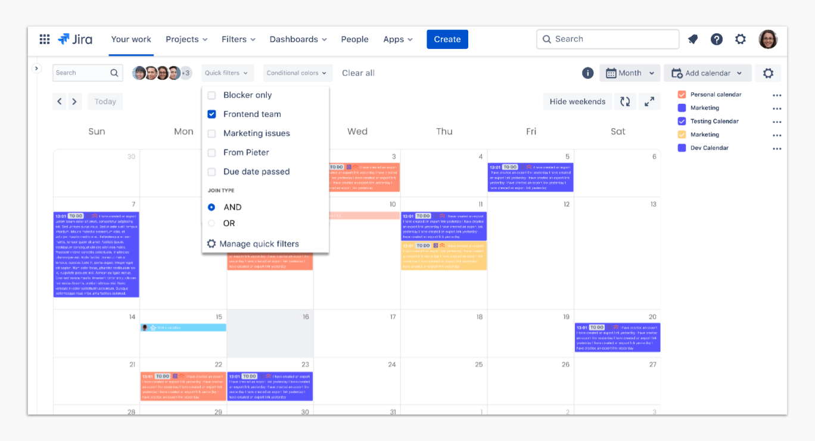The height and width of the screenshot is (441, 815).
Task: Click the help question mark icon
Action: click(717, 39)
